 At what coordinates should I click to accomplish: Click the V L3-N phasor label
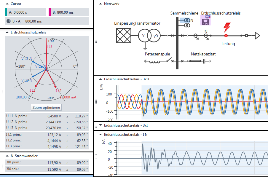27,59
